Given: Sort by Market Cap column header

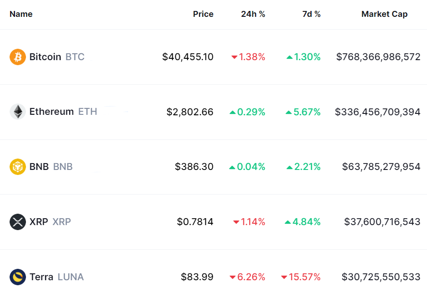Looking at the screenshot, I should point(384,14).
